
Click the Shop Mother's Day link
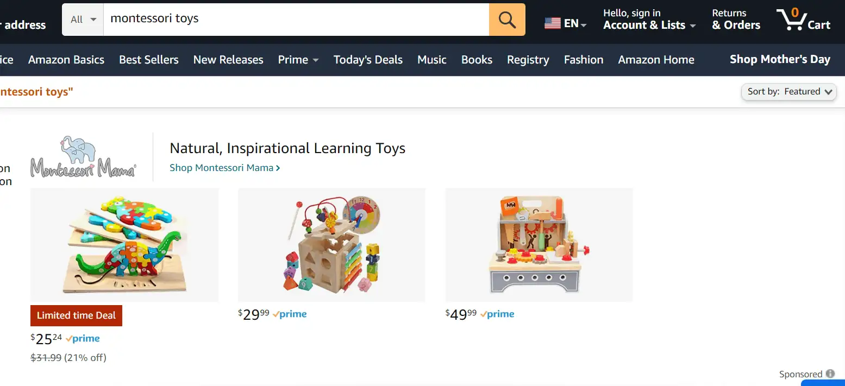pyautogui.click(x=780, y=60)
